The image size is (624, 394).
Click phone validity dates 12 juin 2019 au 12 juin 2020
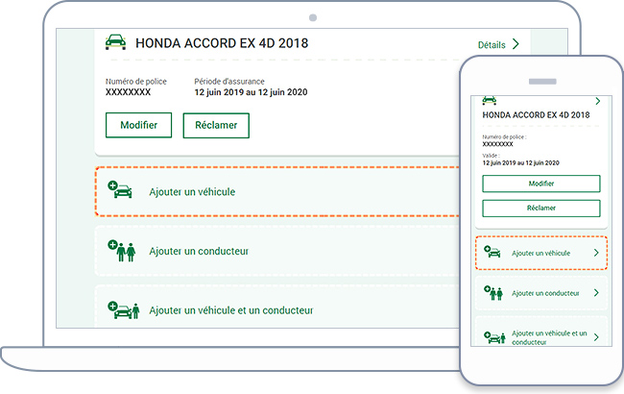pyautogui.click(x=520, y=163)
